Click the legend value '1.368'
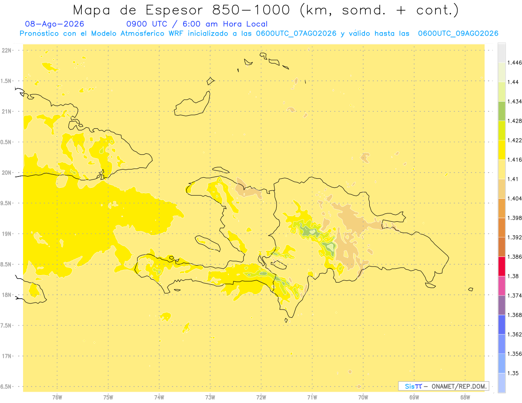522x403 pixels. 515,315
